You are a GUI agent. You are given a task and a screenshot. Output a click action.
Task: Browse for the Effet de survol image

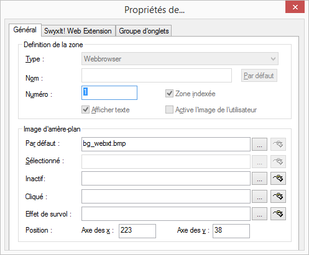pos(259,214)
